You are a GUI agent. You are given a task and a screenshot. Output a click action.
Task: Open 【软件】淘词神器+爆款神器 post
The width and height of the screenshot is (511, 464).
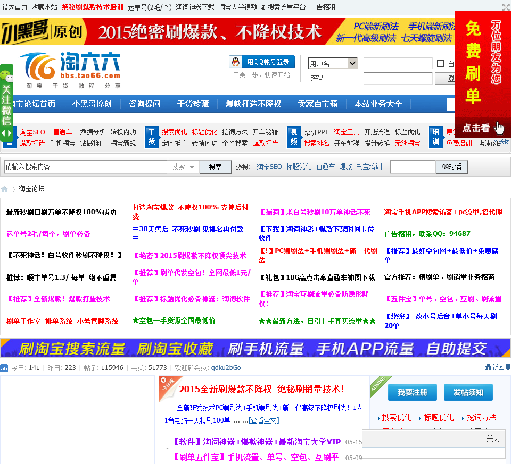click(256, 442)
